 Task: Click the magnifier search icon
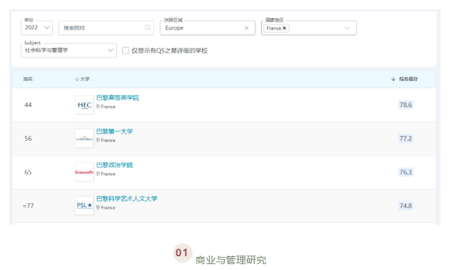point(148,27)
